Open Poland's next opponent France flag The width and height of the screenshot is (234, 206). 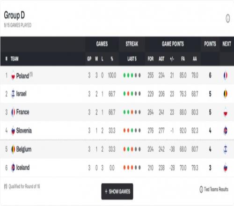225,75
